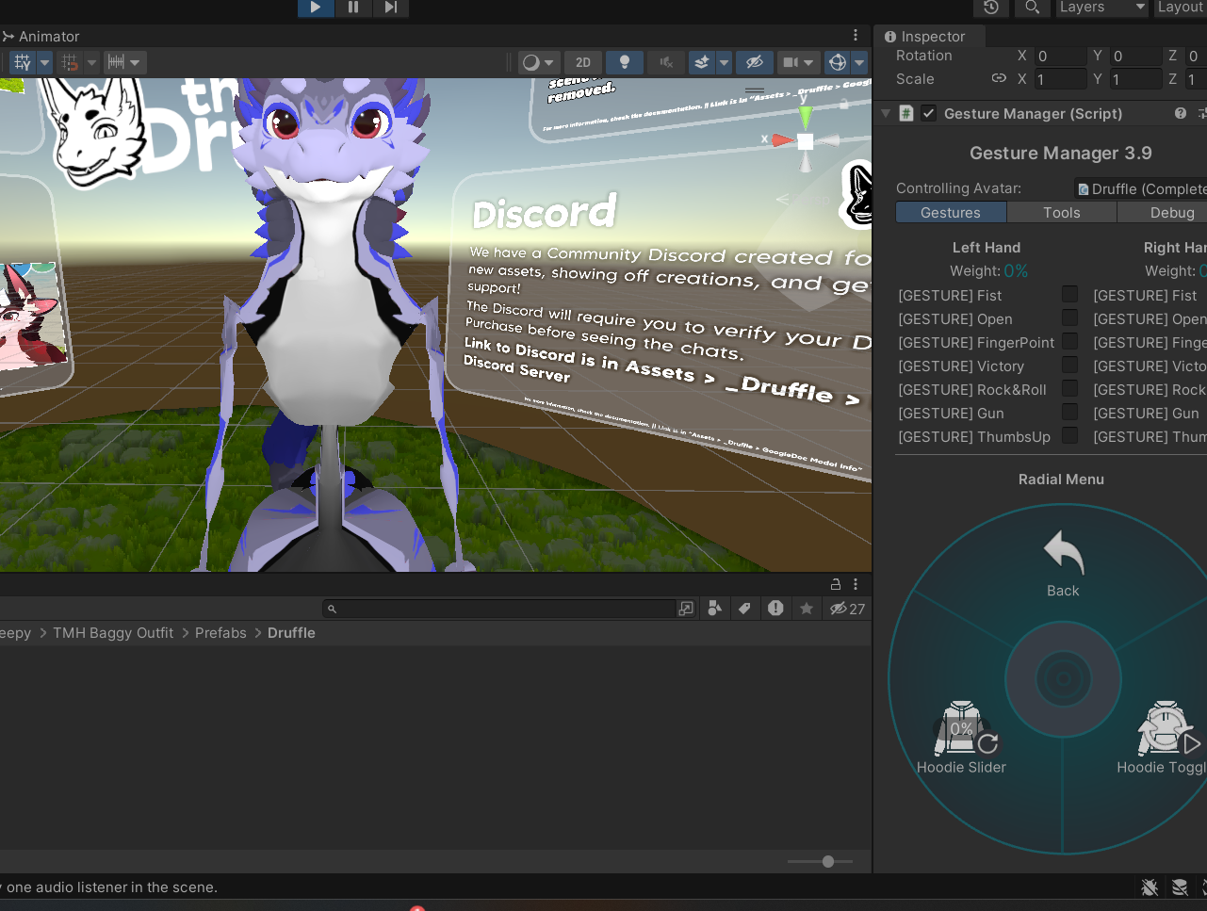Screen dimensions: 1207x911
Task: Toggle grid snapping tool icon
Action: [23, 62]
